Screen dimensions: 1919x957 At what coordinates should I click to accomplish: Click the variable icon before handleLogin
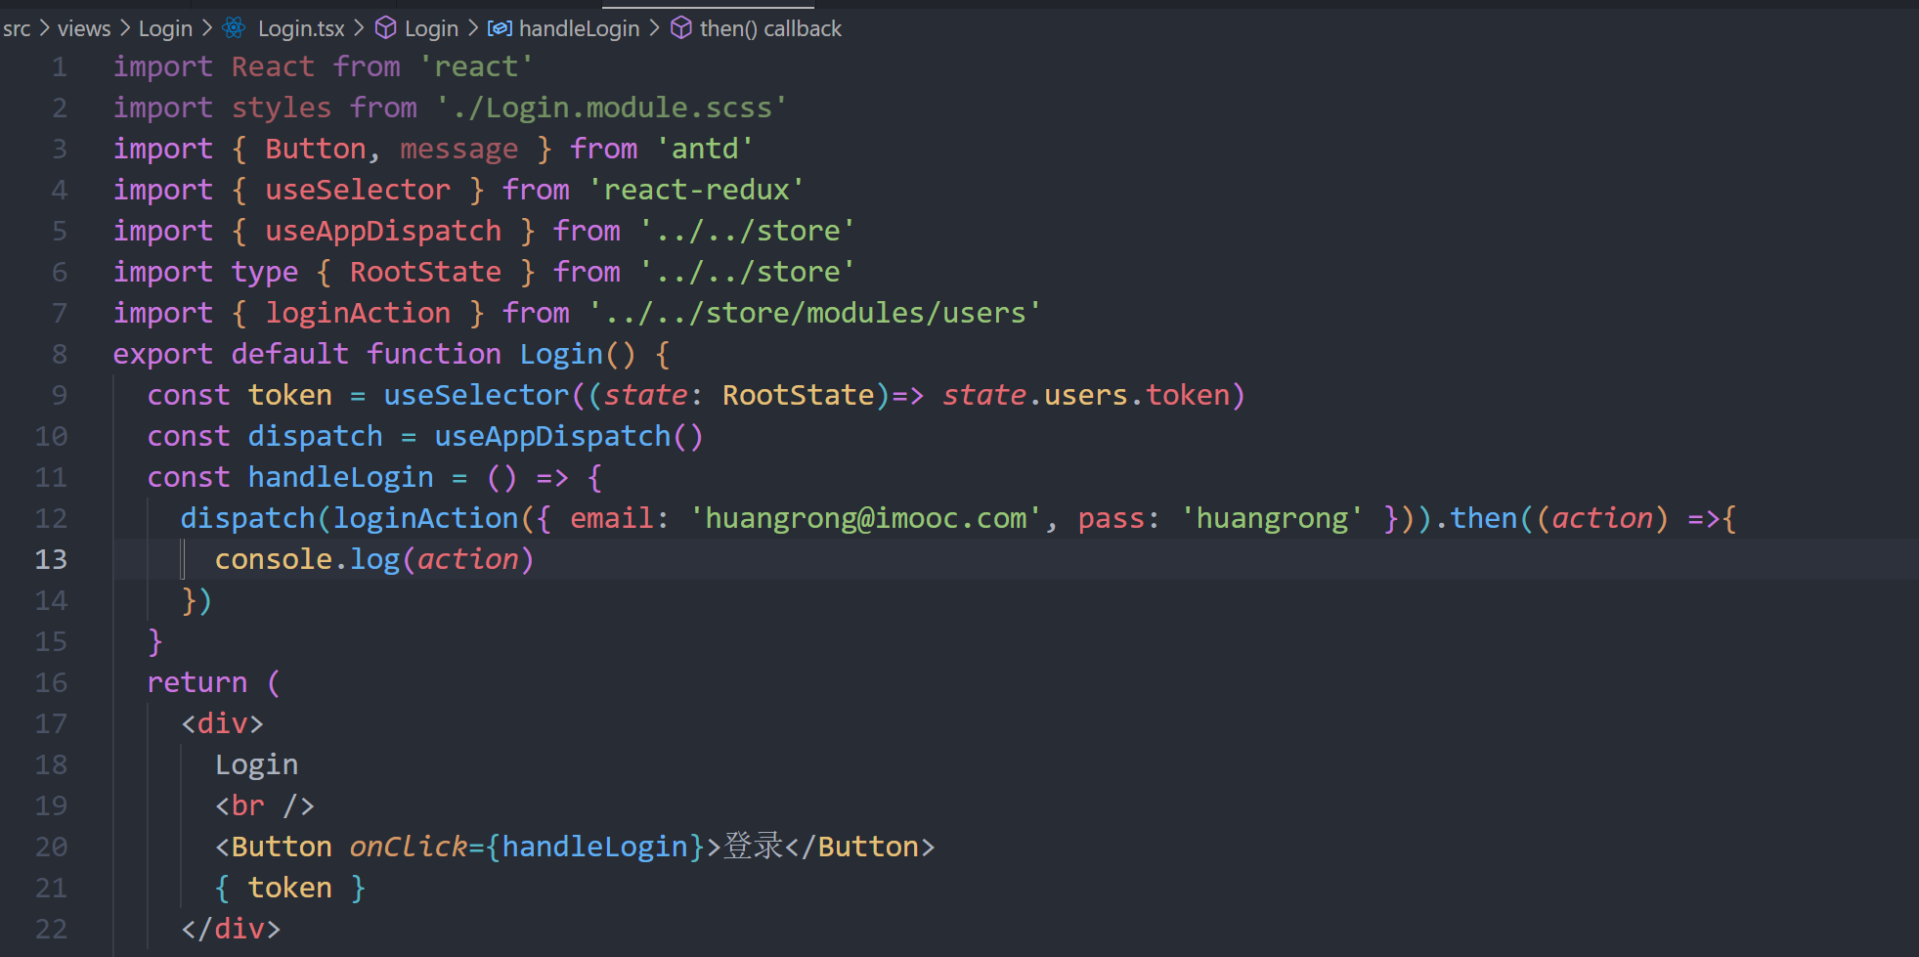coord(500,28)
